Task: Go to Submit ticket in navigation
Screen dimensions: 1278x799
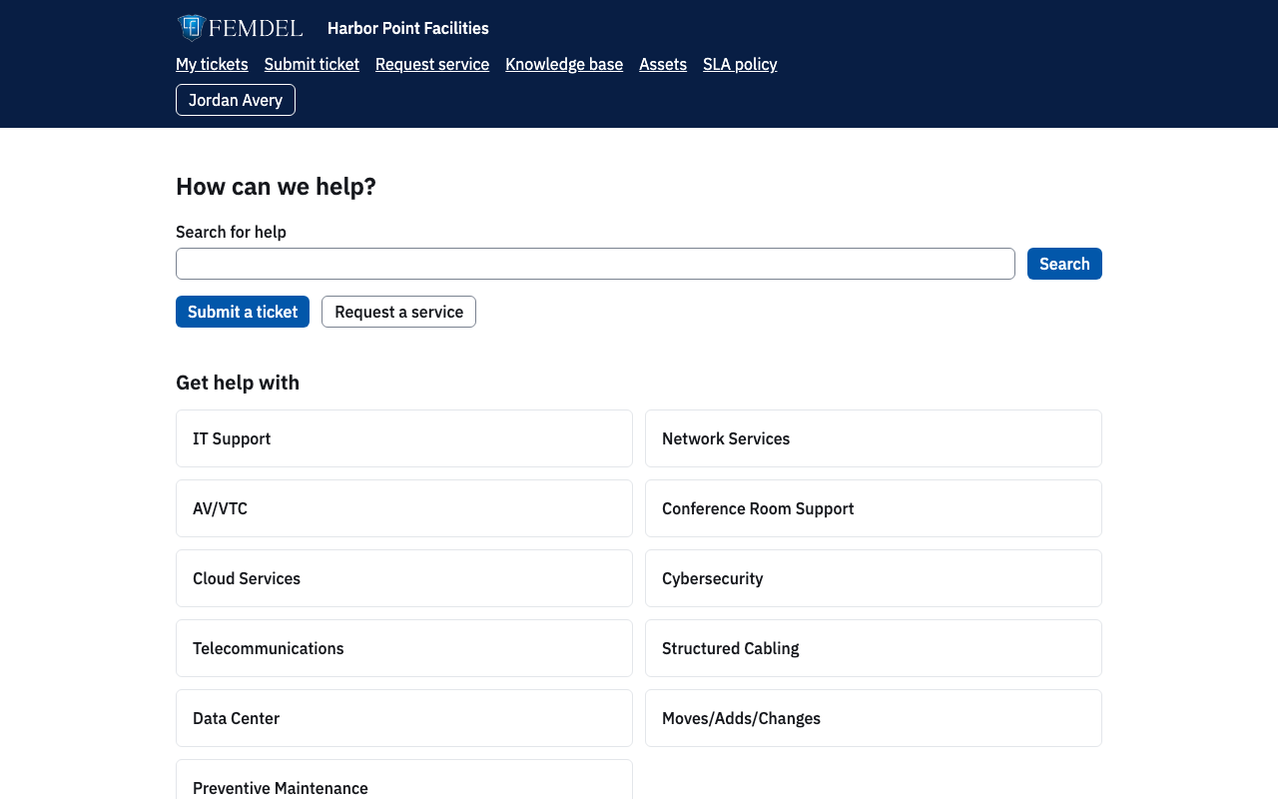Action: tap(312, 64)
